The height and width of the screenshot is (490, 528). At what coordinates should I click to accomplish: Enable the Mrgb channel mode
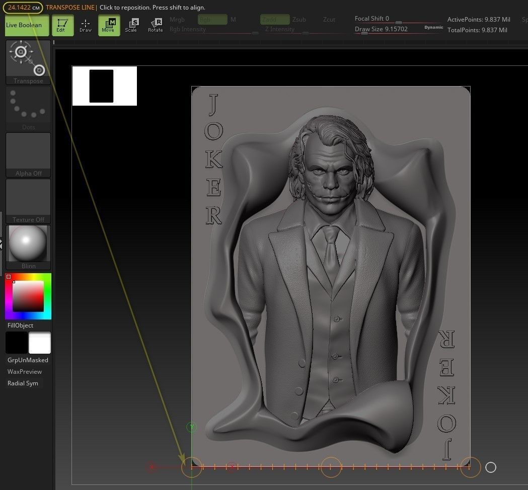click(177, 20)
